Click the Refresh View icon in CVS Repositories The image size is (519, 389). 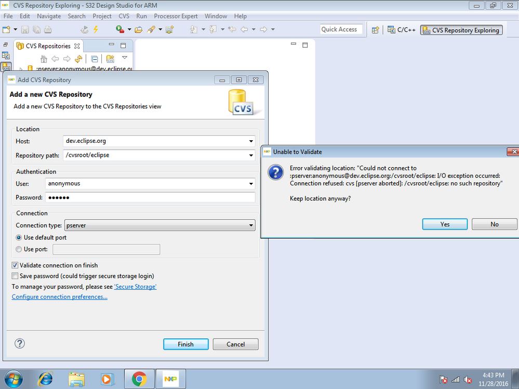78,59
